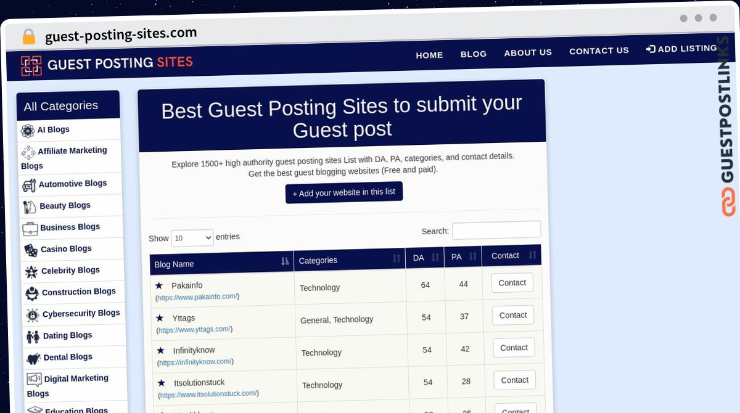Click the Dental Blogs tooth icon
This screenshot has height=413, width=740.
34,359
